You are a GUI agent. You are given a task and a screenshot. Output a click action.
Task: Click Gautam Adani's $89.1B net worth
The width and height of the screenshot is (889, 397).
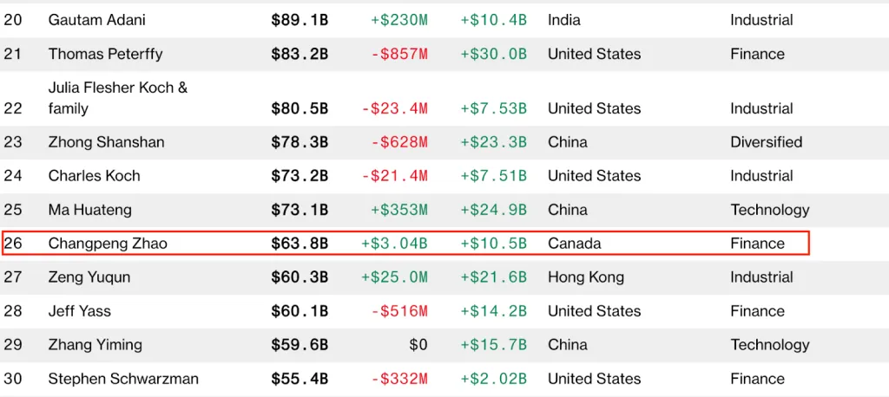coord(300,20)
